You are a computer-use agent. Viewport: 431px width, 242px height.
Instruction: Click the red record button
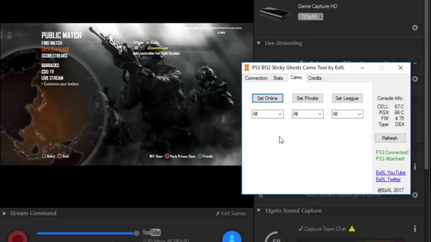[x=18, y=236]
